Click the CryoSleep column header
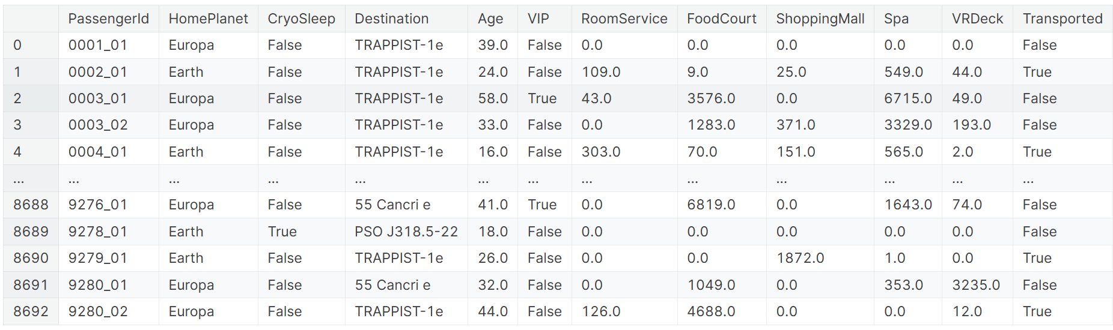Screen dimensions: 1113x330 301,19
